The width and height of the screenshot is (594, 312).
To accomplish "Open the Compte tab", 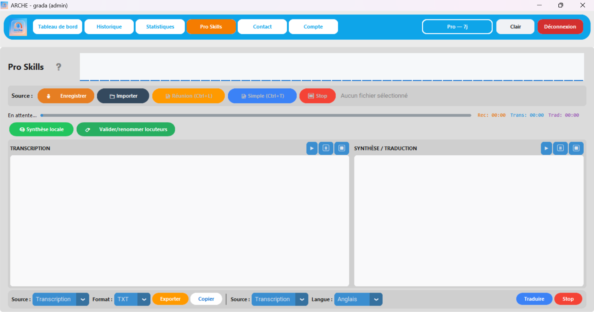I will click(313, 27).
